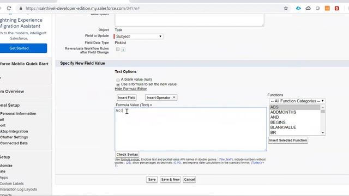This screenshot has width=349, height=196.
Task: Open Custom Labels in sidebar
Action: (x=11, y=183)
